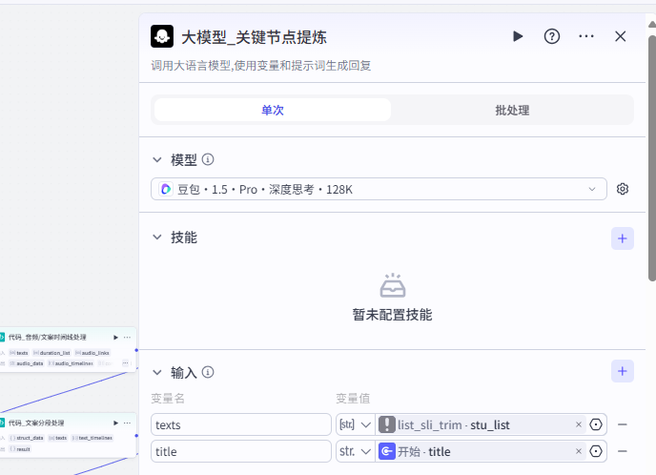This screenshot has height=475, width=656.
Task: Run the 代码_音频/文案时间线处理 node
Action: pos(116,338)
